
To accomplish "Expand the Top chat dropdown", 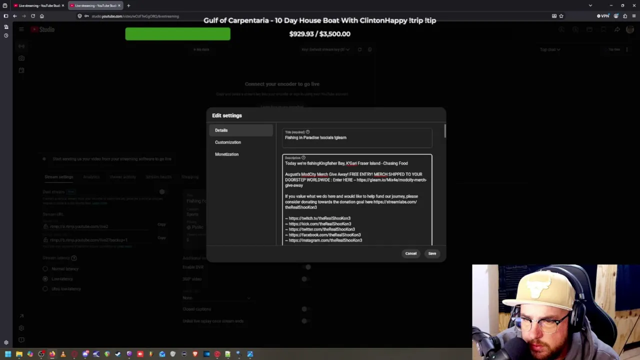I will pos(550,49).
